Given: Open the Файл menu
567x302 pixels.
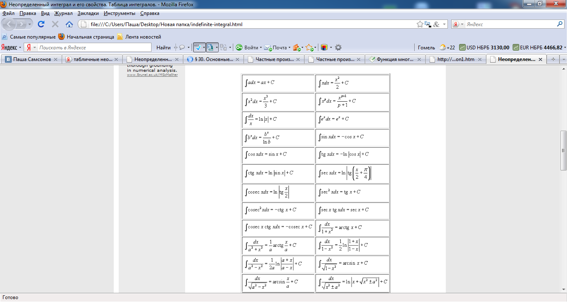Looking at the screenshot, I should click(x=8, y=13).
